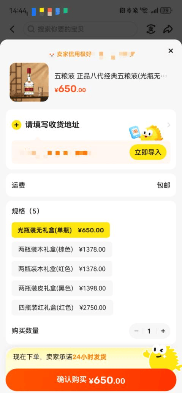Open the Wuliangye product thumbnail
The height and width of the screenshot is (393, 182).
click(x=29, y=82)
